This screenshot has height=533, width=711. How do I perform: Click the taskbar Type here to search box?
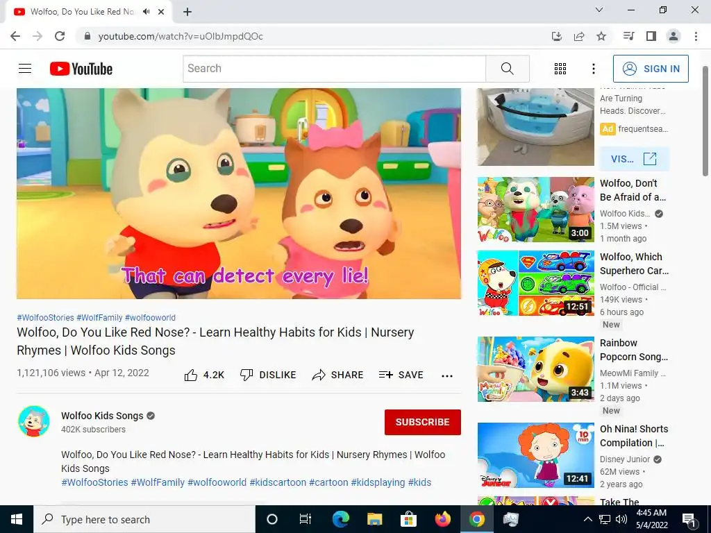click(144, 519)
